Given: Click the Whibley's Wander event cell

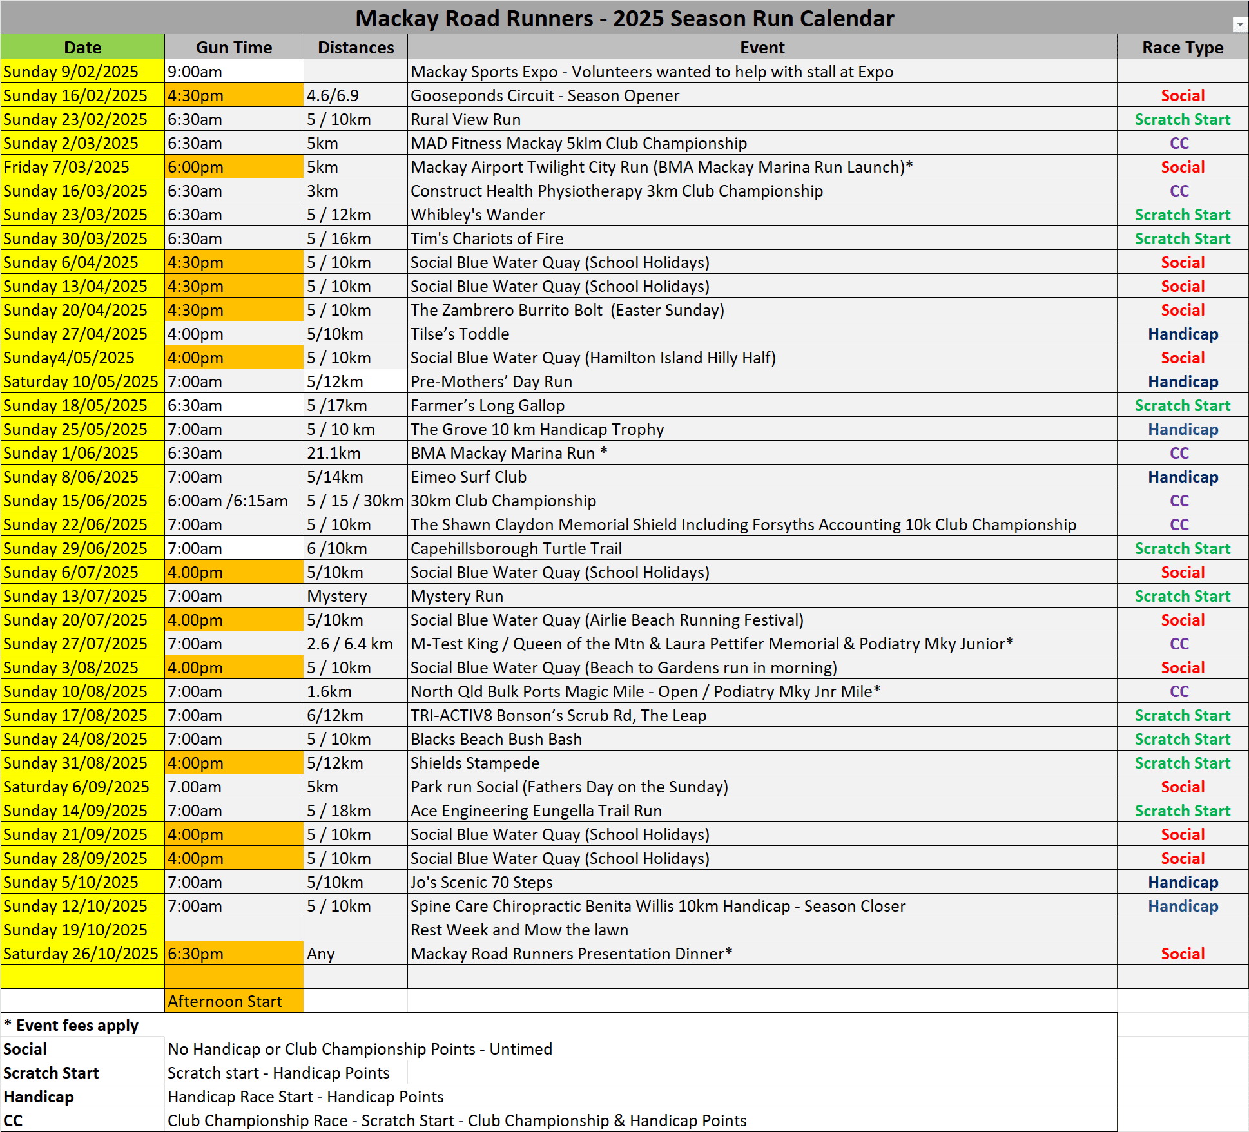Looking at the screenshot, I should tap(762, 215).
